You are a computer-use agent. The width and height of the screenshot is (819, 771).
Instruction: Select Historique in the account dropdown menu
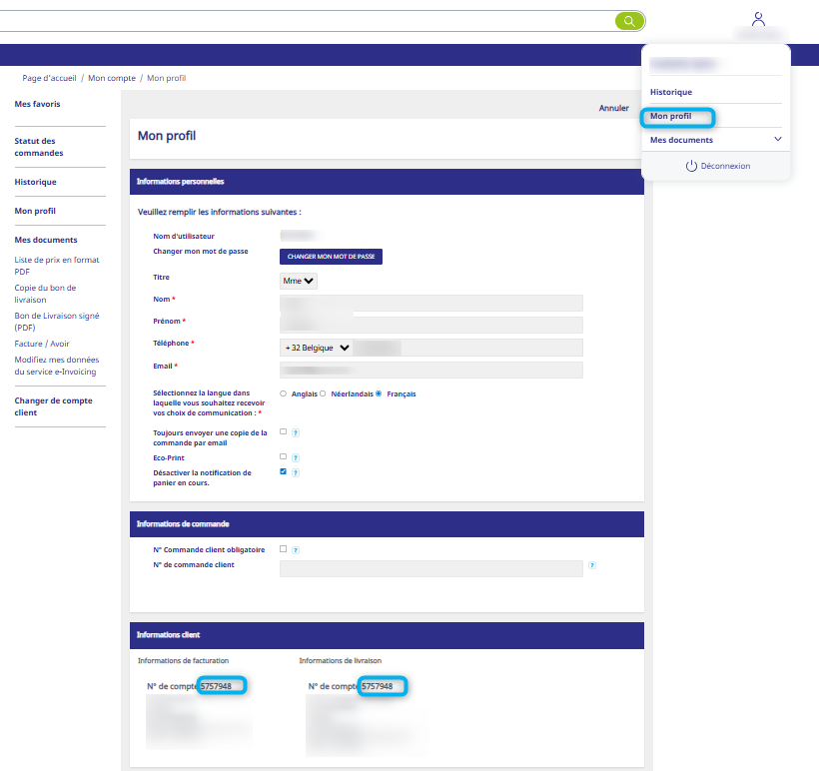pyautogui.click(x=671, y=92)
